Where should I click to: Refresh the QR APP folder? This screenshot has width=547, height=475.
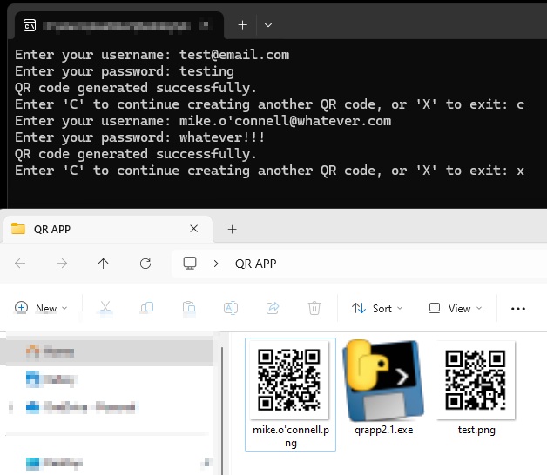145,264
